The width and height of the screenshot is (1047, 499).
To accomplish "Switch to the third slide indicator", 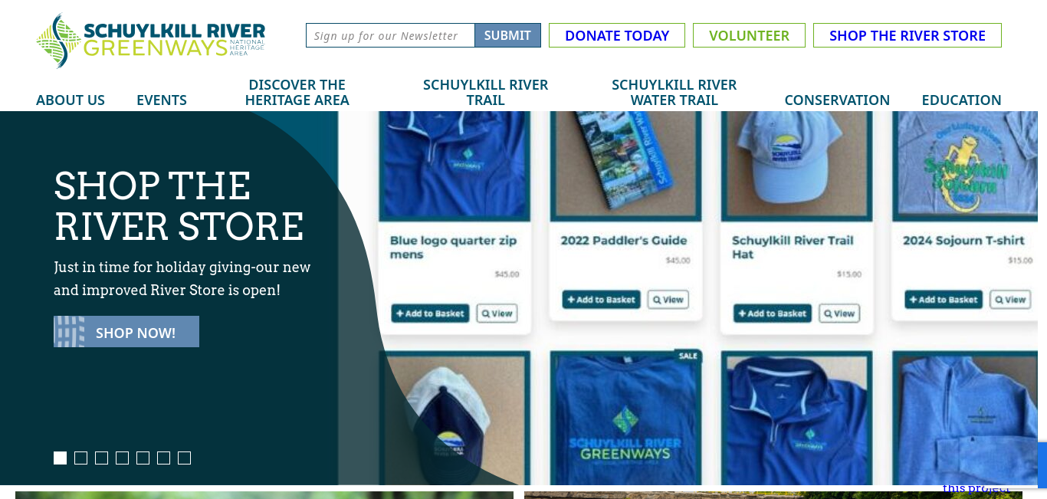I will tap(101, 458).
